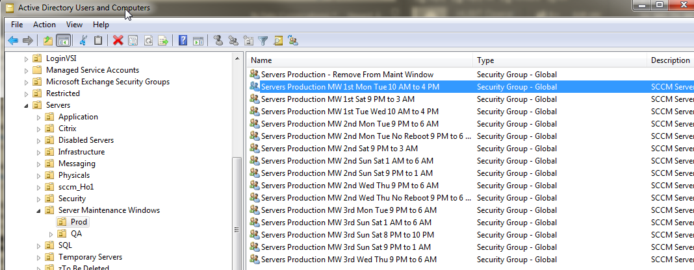Select 'Servers Production MW 2nd Mon Tue 9 PM to 6 AM'
This screenshot has height=270, width=694.
(350, 124)
